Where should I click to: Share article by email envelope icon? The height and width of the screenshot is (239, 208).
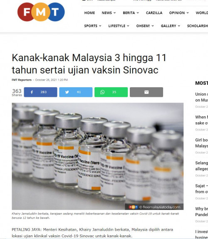(146, 92)
